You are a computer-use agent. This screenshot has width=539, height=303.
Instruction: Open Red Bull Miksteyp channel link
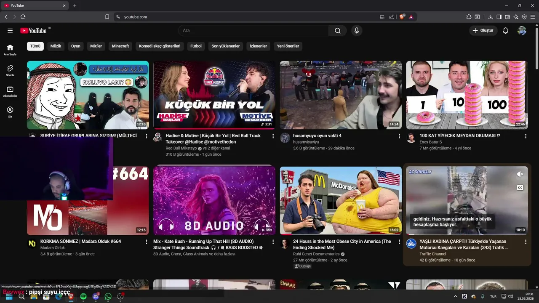(181, 148)
